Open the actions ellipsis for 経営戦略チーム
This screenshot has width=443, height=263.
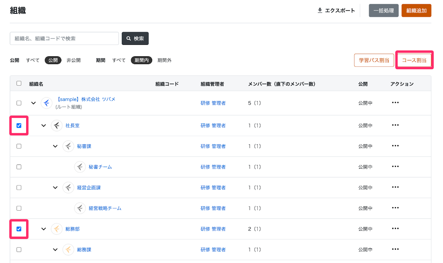395,208
